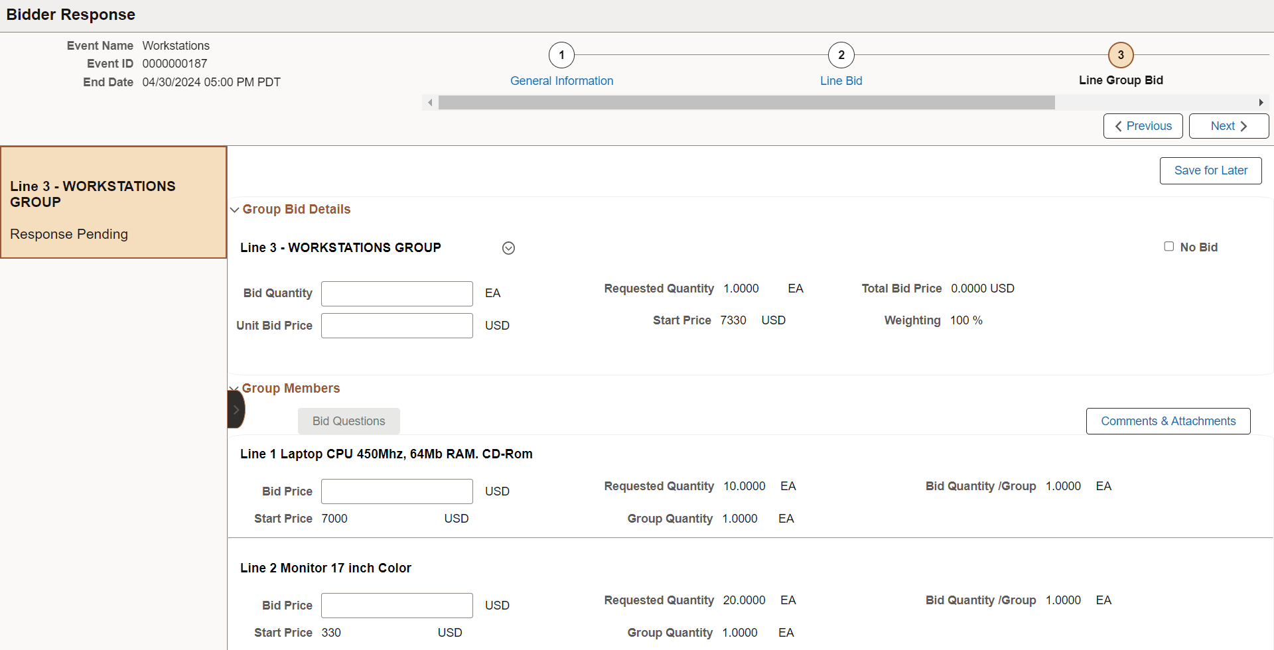Click the right scroll arrow on step navigation
The image size is (1274, 650).
tap(1261, 102)
